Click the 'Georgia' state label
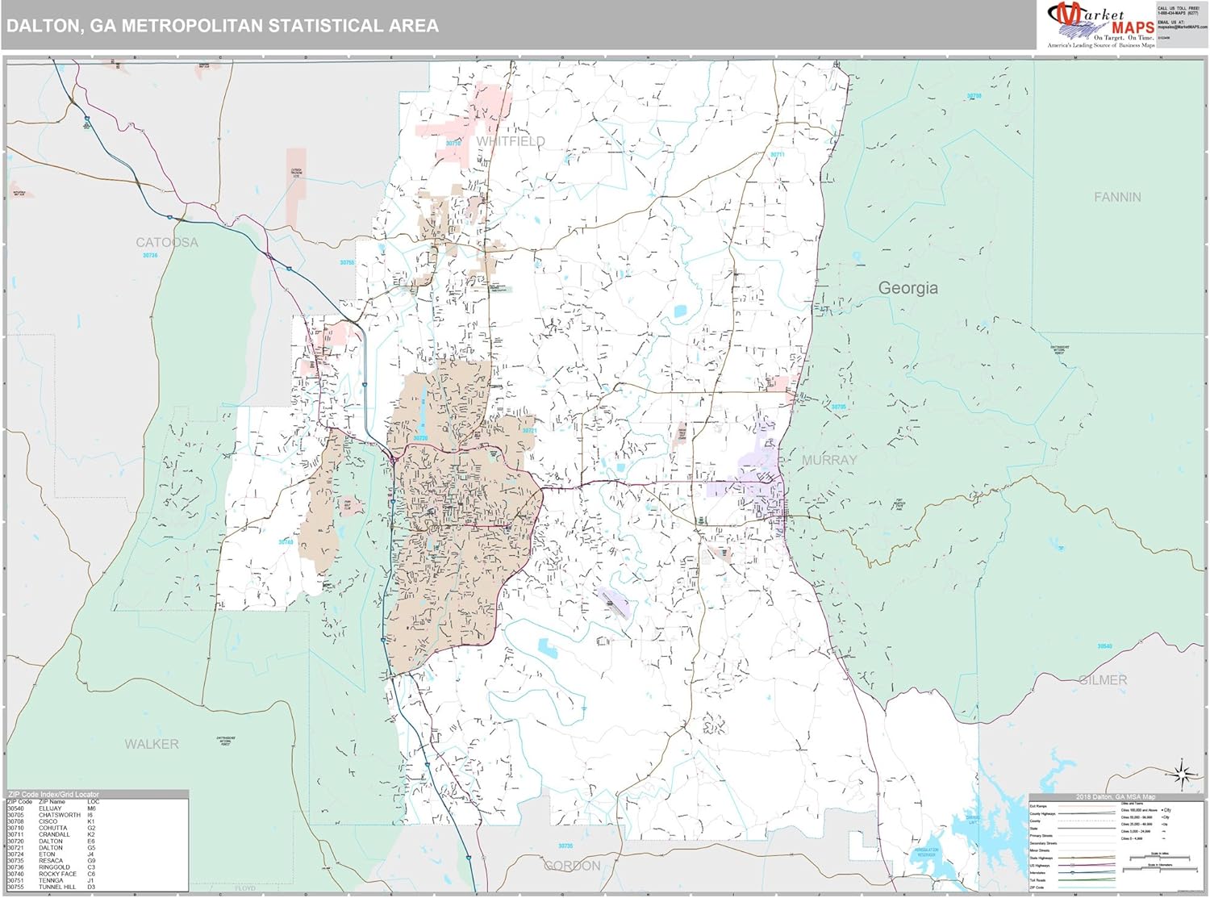1210x898 pixels. click(x=908, y=288)
